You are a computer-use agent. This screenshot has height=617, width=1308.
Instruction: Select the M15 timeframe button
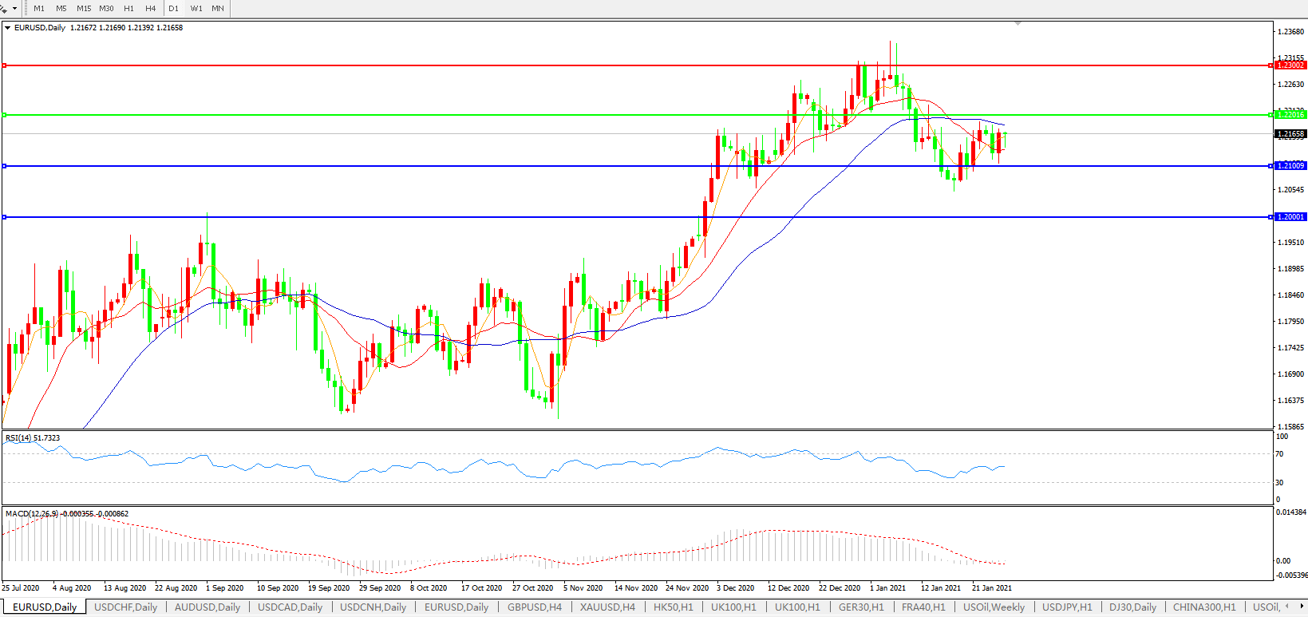tap(84, 9)
